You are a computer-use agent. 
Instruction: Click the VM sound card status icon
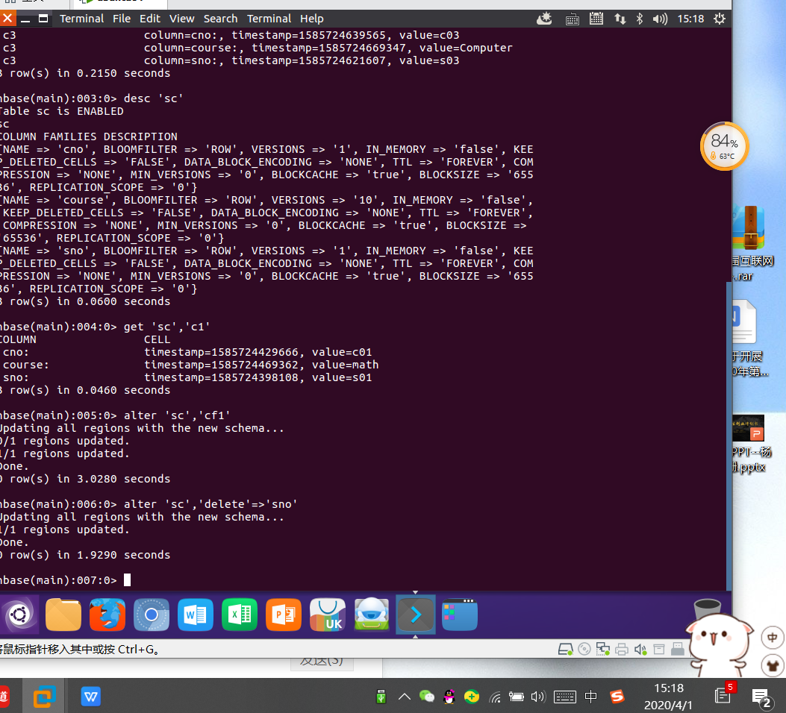click(640, 650)
